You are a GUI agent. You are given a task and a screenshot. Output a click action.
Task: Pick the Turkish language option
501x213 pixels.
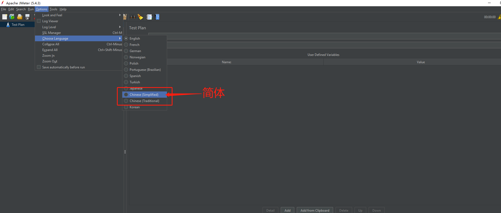tap(144, 82)
